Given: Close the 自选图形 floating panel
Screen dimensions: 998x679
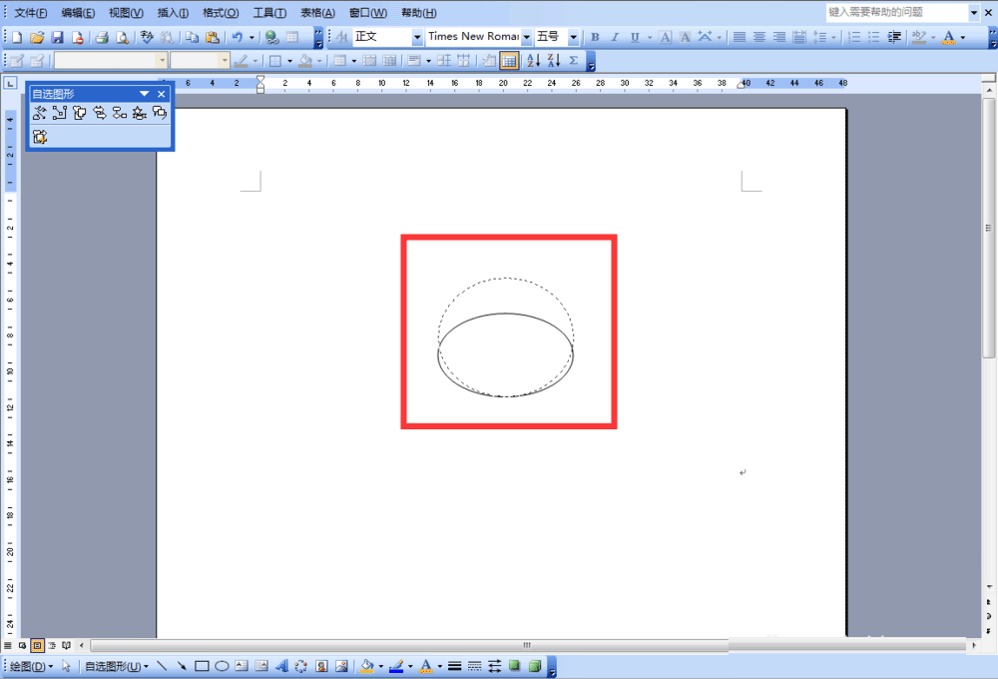Looking at the screenshot, I should click(162, 94).
